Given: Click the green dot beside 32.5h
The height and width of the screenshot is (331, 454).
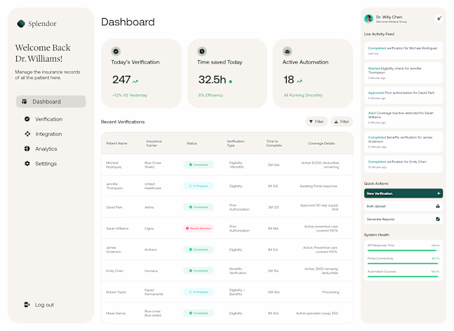Looking at the screenshot, I should (230, 82).
